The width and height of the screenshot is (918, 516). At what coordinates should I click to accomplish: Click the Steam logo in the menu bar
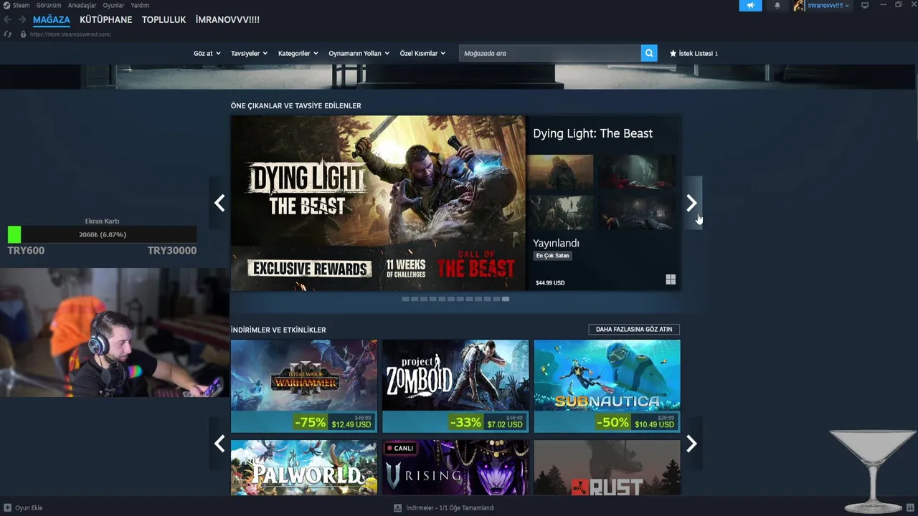pos(6,5)
